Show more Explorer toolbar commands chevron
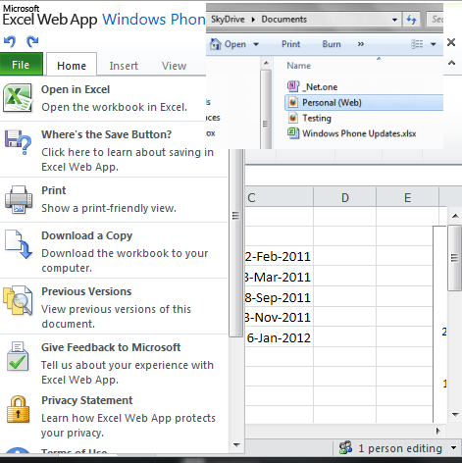This screenshot has width=462, height=463. click(361, 44)
